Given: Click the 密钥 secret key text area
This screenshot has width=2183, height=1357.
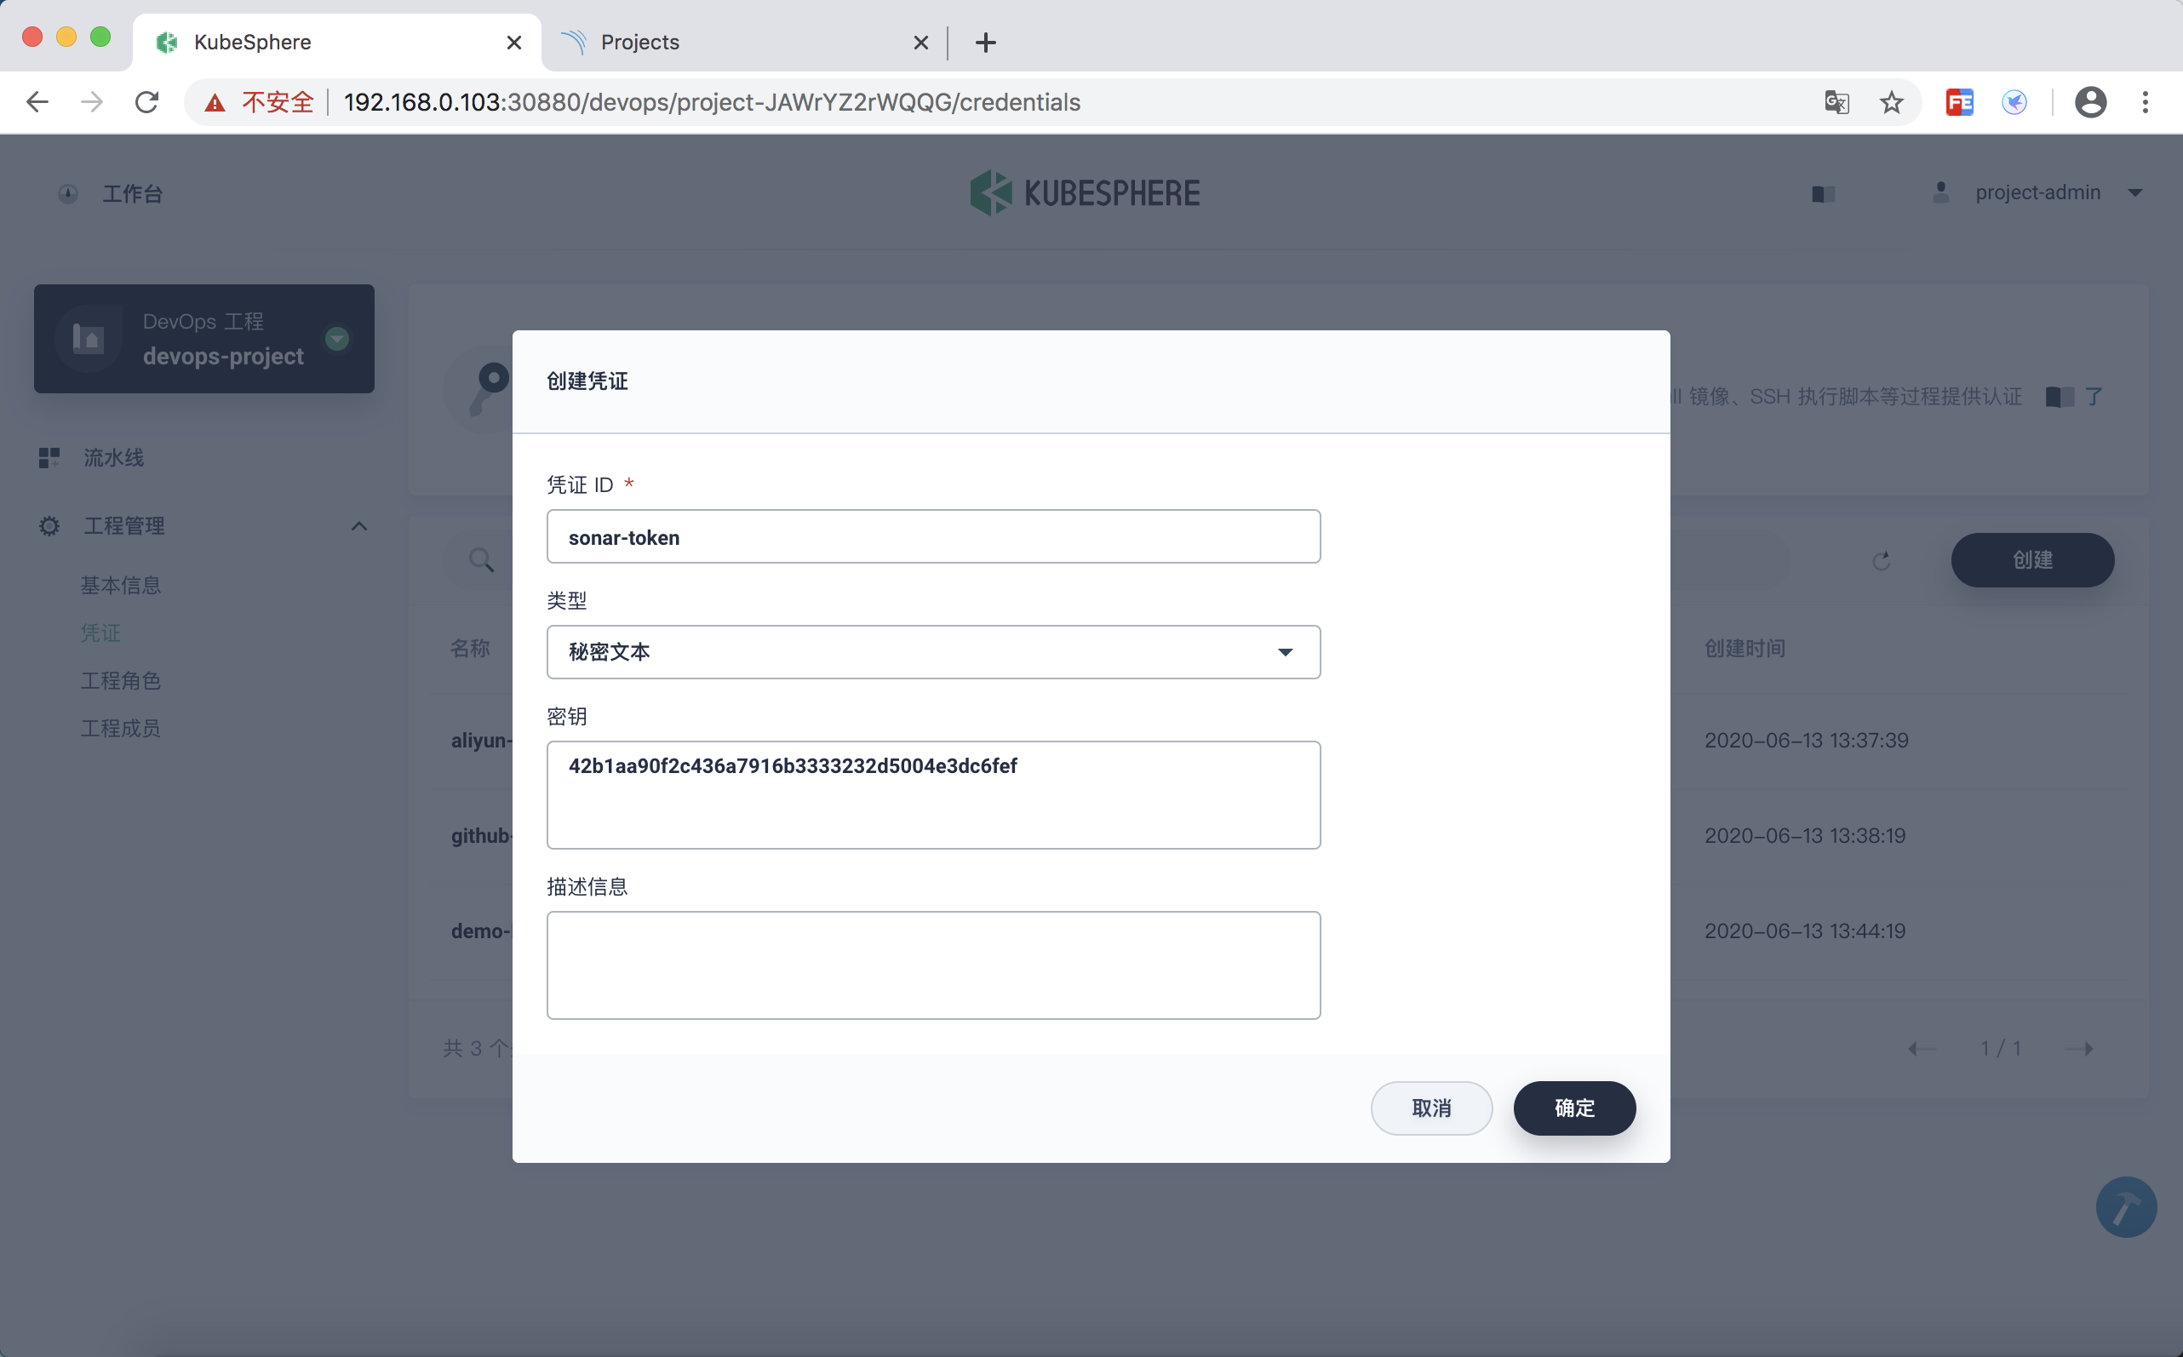Looking at the screenshot, I should pos(932,795).
